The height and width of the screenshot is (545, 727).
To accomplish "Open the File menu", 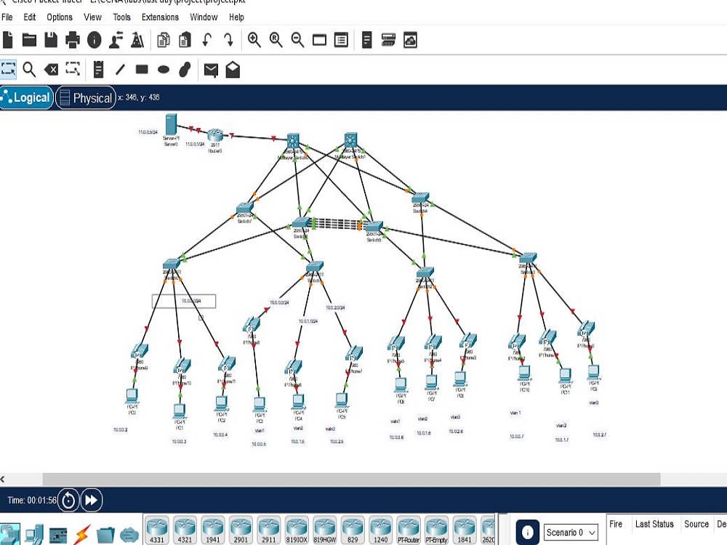I will coord(7,17).
